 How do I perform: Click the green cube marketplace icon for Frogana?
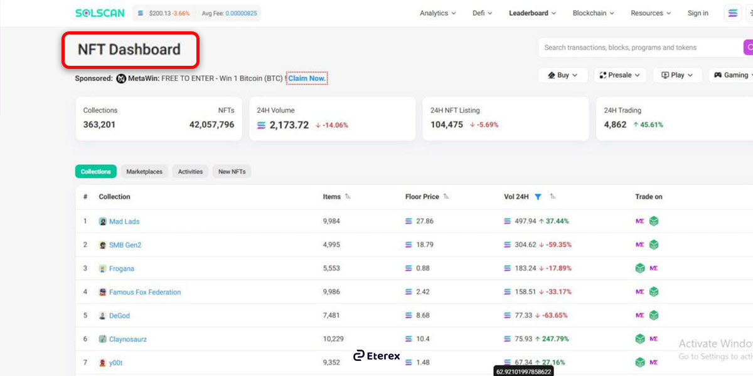pos(640,268)
